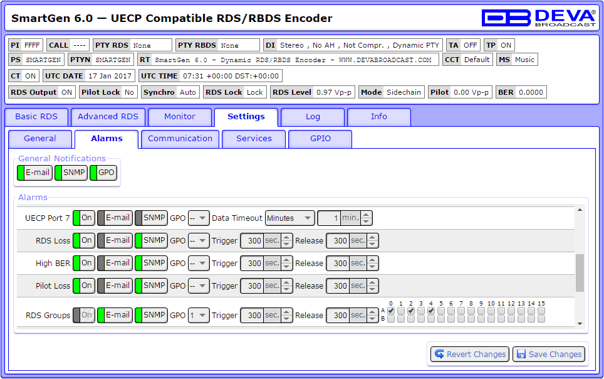Click the RDS Loss Trigger seconds field
This screenshot has height=379, width=604.
253,241
